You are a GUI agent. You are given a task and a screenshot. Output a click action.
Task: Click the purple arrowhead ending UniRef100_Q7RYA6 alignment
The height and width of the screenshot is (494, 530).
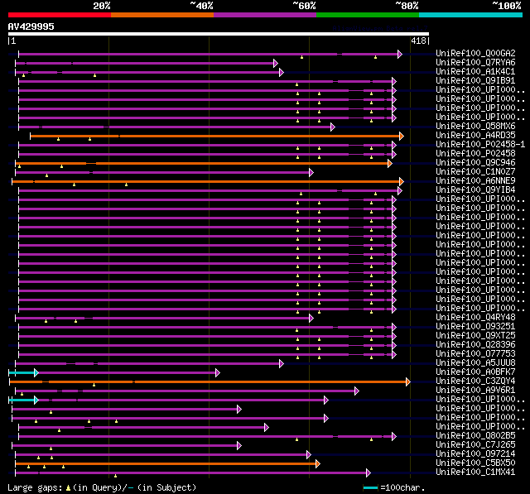tap(276, 63)
